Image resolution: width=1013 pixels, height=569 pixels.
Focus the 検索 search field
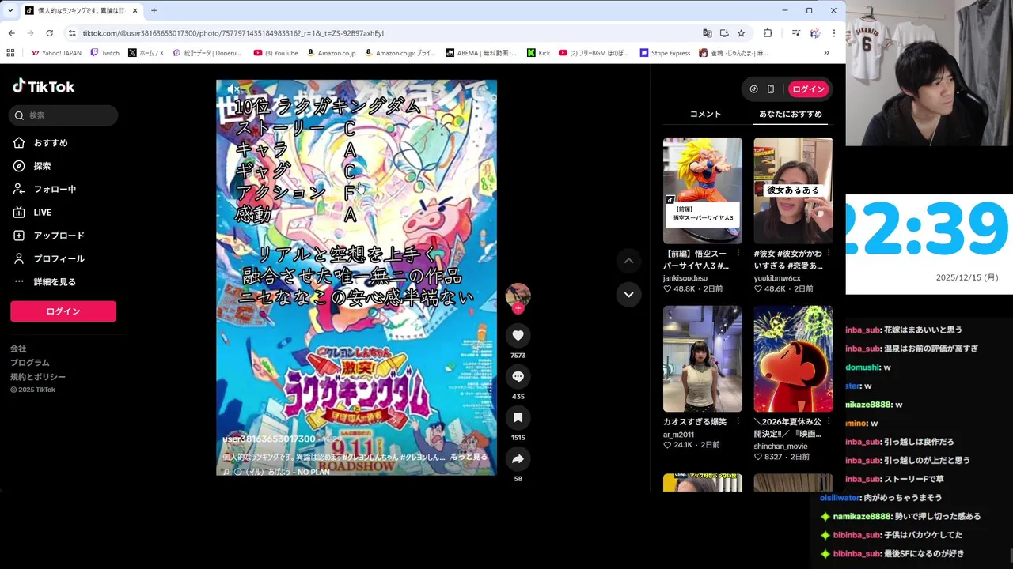click(x=64, y=115)
